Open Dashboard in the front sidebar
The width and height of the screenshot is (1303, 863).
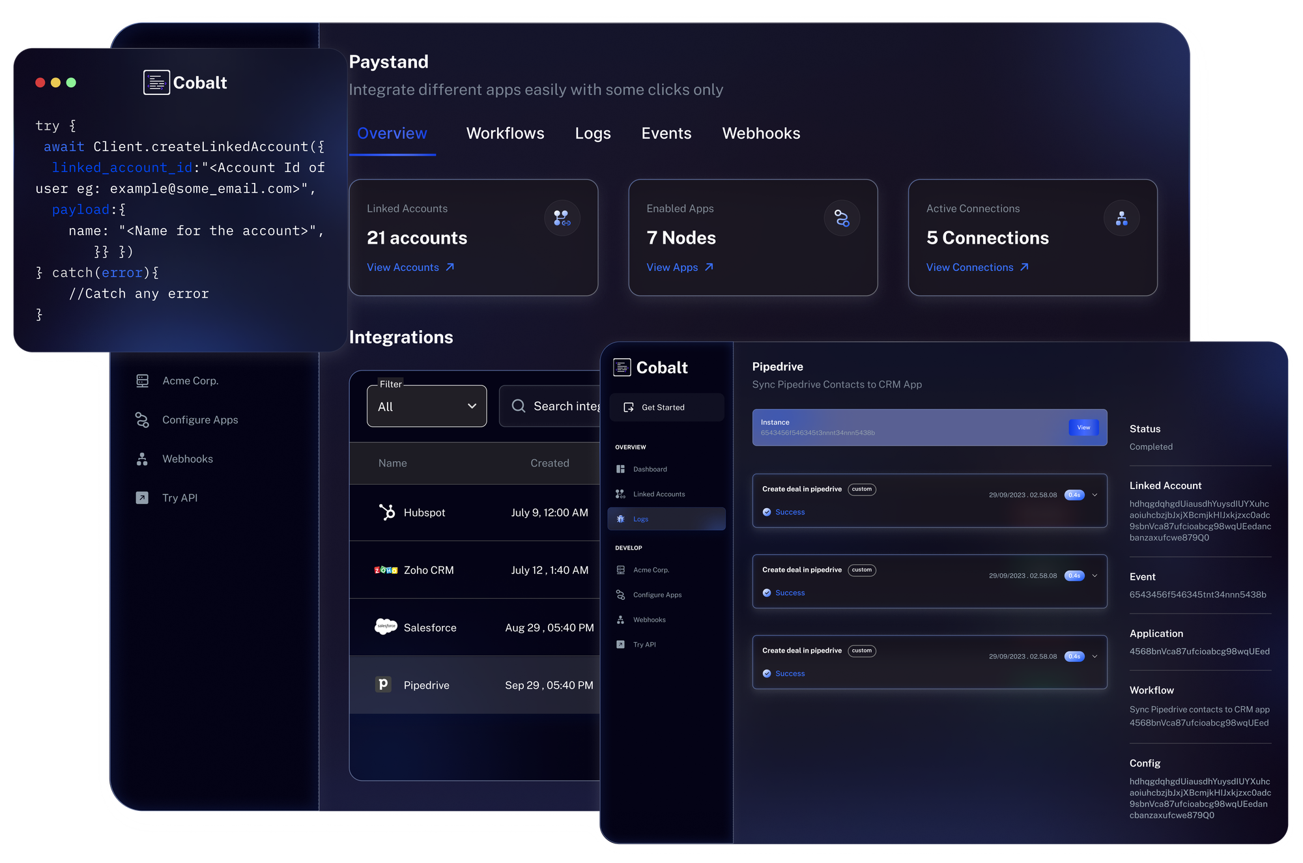pos(650,469)
